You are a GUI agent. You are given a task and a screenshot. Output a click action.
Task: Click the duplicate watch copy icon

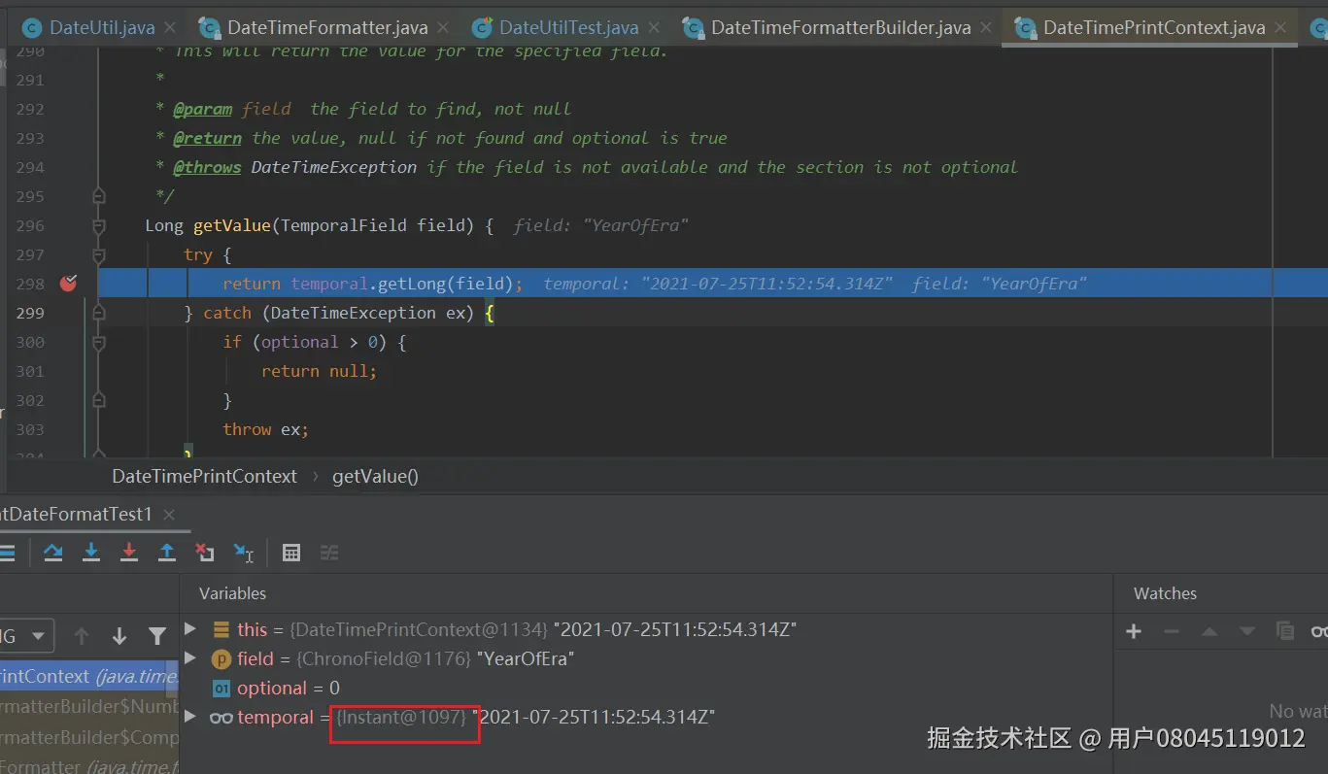tap(1285, 631)
